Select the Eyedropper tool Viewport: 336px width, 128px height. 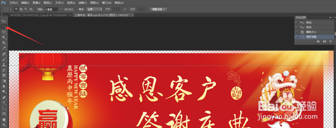tap(4, 48)
